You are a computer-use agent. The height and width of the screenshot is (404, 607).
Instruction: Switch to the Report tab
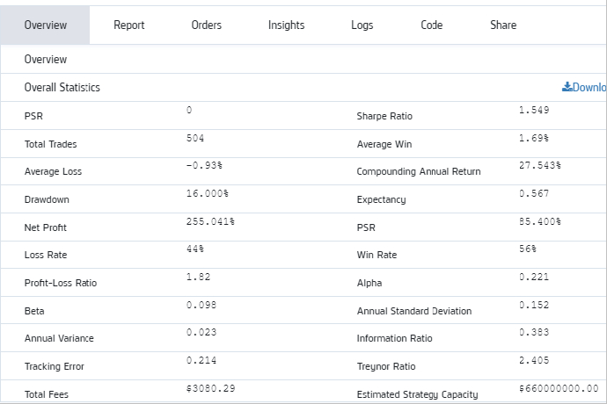tap(129, 25)
